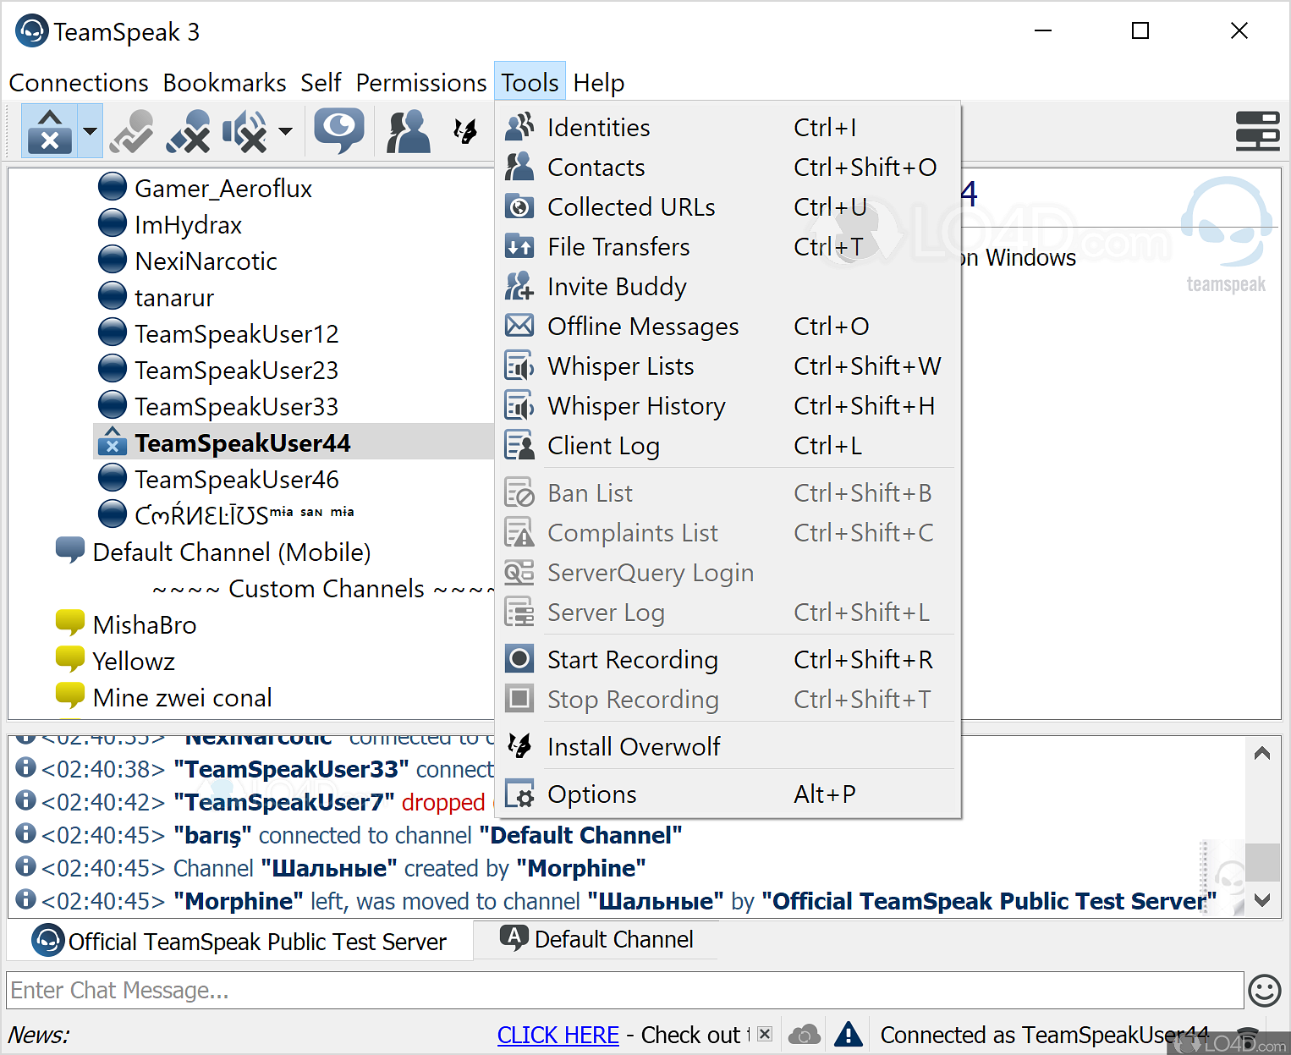Open Client Log menu entry
The height and width of the screenshot is (1055, 1291).
click(728, 446)
